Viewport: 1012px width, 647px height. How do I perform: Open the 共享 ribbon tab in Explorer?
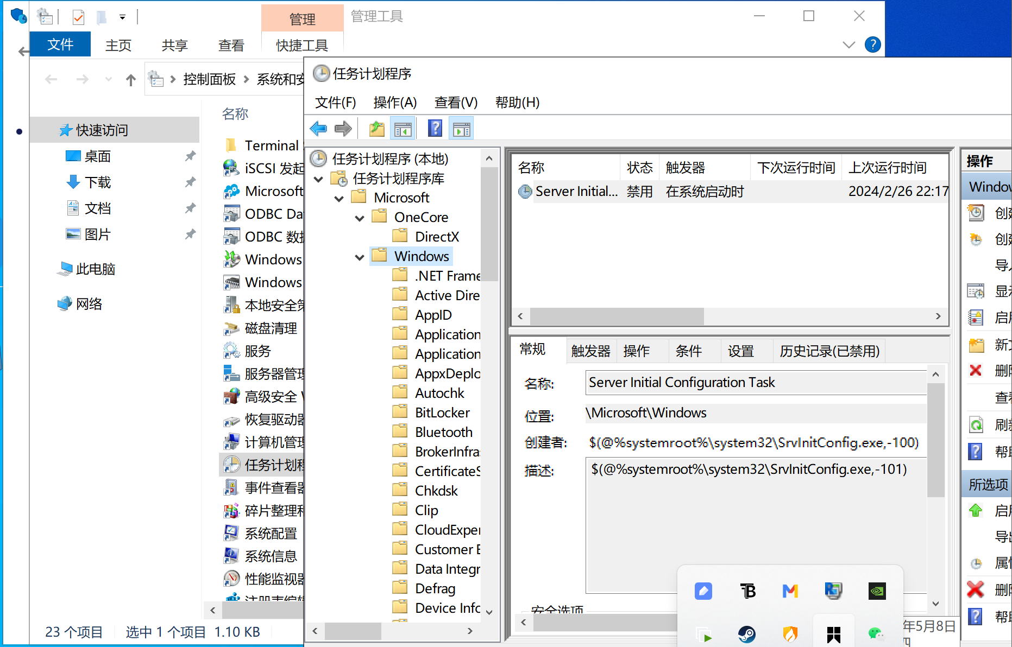[174, 45]
